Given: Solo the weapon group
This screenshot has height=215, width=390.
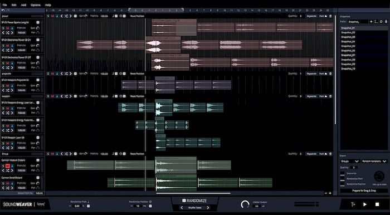Looking at the screenshot, I should point(48,96).
